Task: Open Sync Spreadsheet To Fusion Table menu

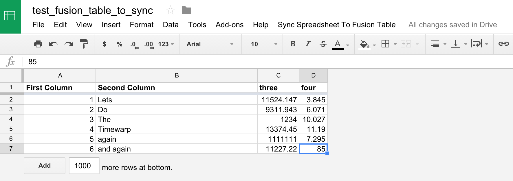Action: (336, 25)
